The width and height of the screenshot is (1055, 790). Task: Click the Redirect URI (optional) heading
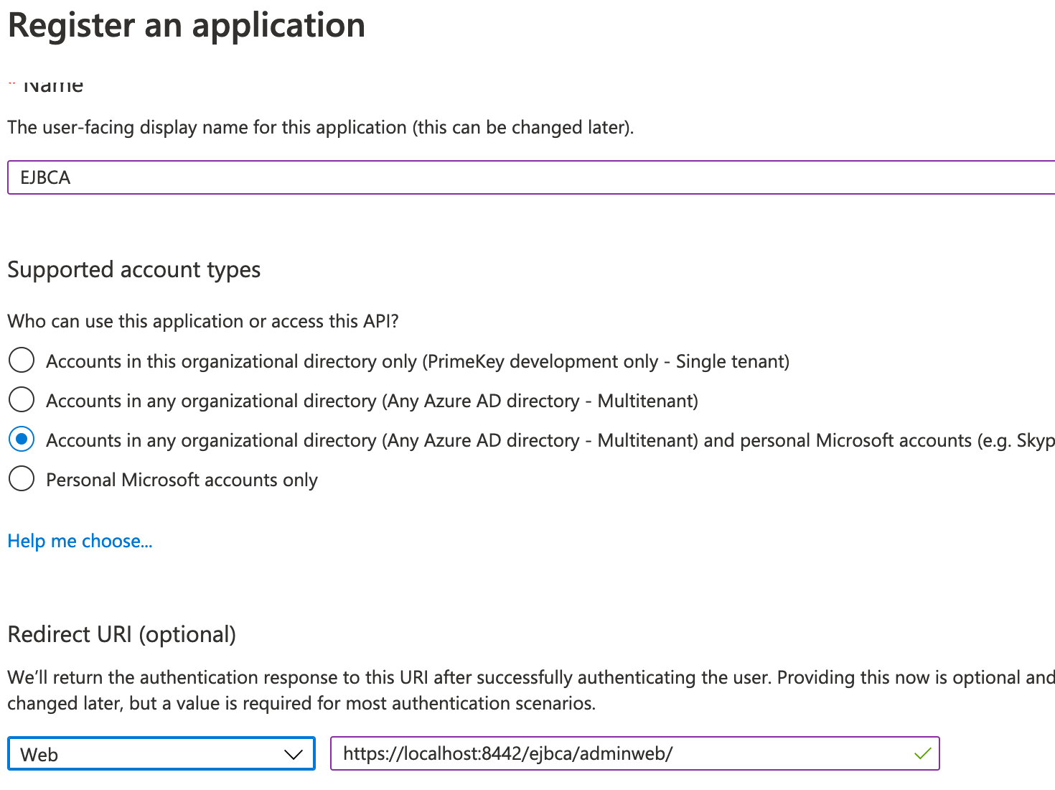tap(122, 635)
